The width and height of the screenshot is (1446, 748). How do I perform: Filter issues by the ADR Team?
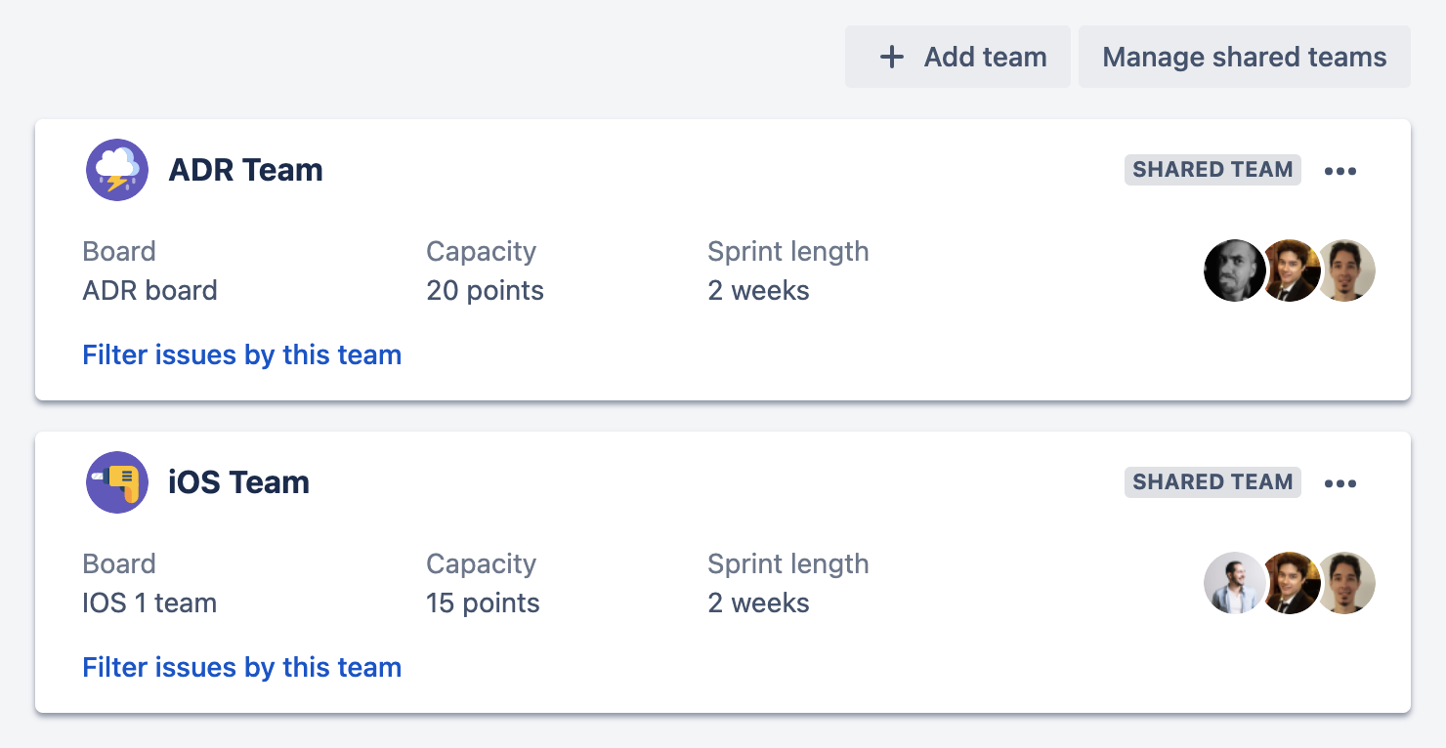pyautogui.click(x=241, y=354)
